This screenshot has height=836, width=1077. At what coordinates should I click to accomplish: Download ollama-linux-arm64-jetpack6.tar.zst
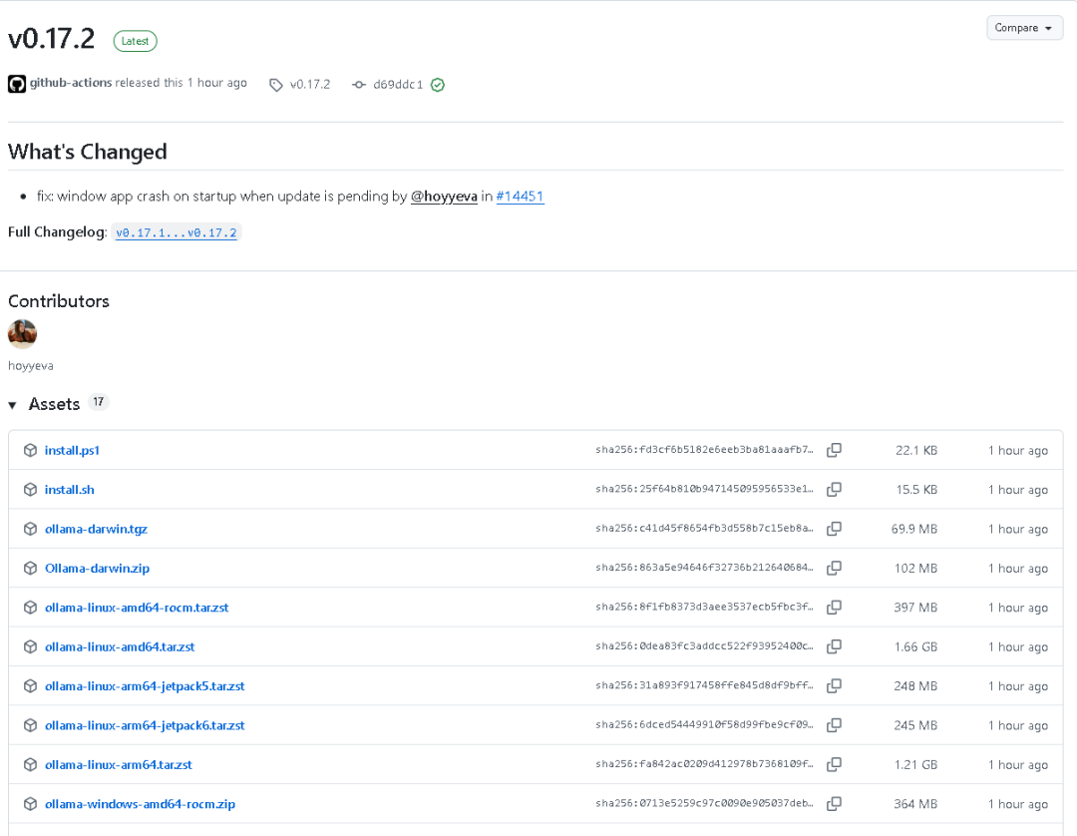(145, 725)
